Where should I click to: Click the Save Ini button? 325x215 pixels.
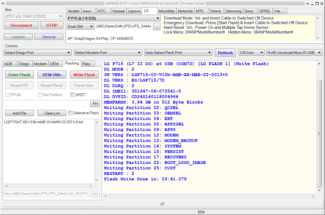pyautogui.click(x=49, y=37)
